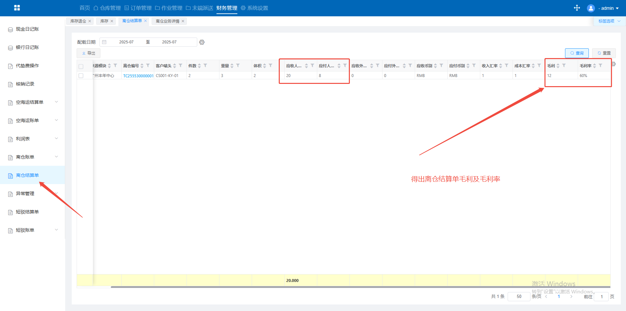Image resolution: width=626 pixels, height=311 pixels.
Task: Click filter icon on 客户唛头 column
Action: (181, 66)
